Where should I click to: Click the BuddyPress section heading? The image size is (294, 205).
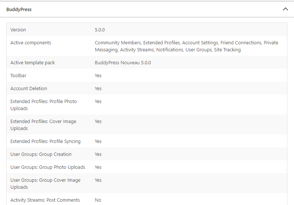click(19, 9)
